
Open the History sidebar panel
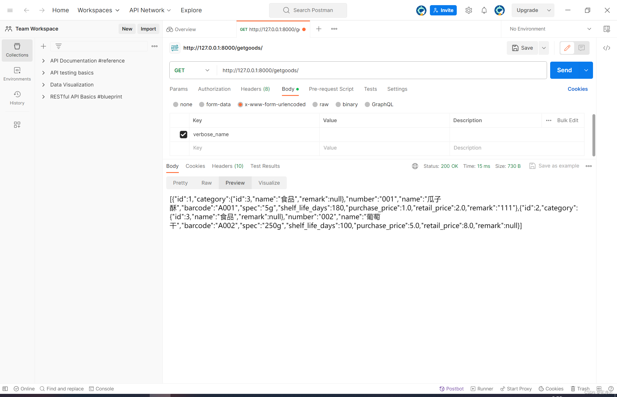coord(17,98)
